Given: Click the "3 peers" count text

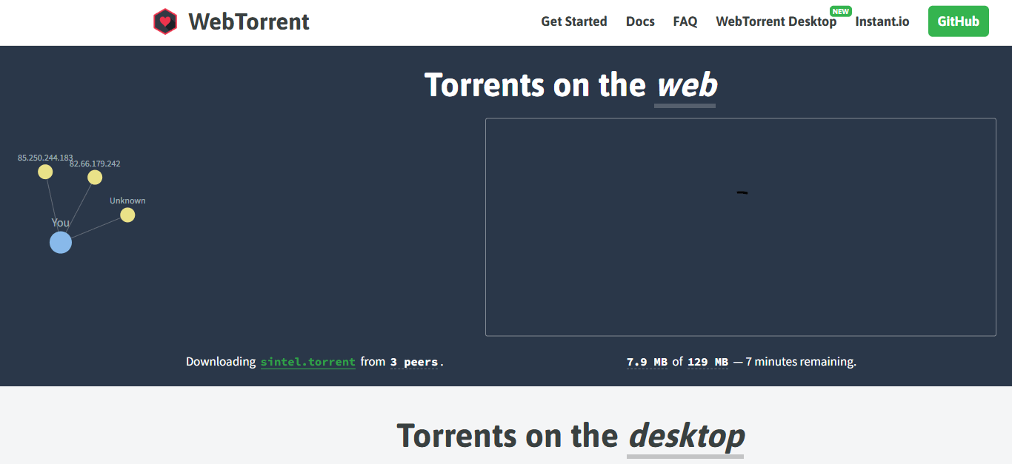Looking at the screenshot, I should click(x=413, y=362).
